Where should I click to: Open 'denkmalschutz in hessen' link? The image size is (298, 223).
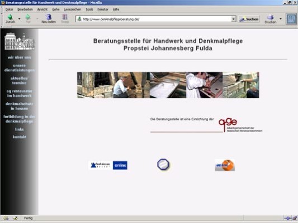pos(20,106)
